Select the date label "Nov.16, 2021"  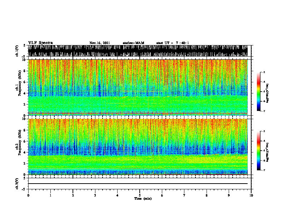100,43
